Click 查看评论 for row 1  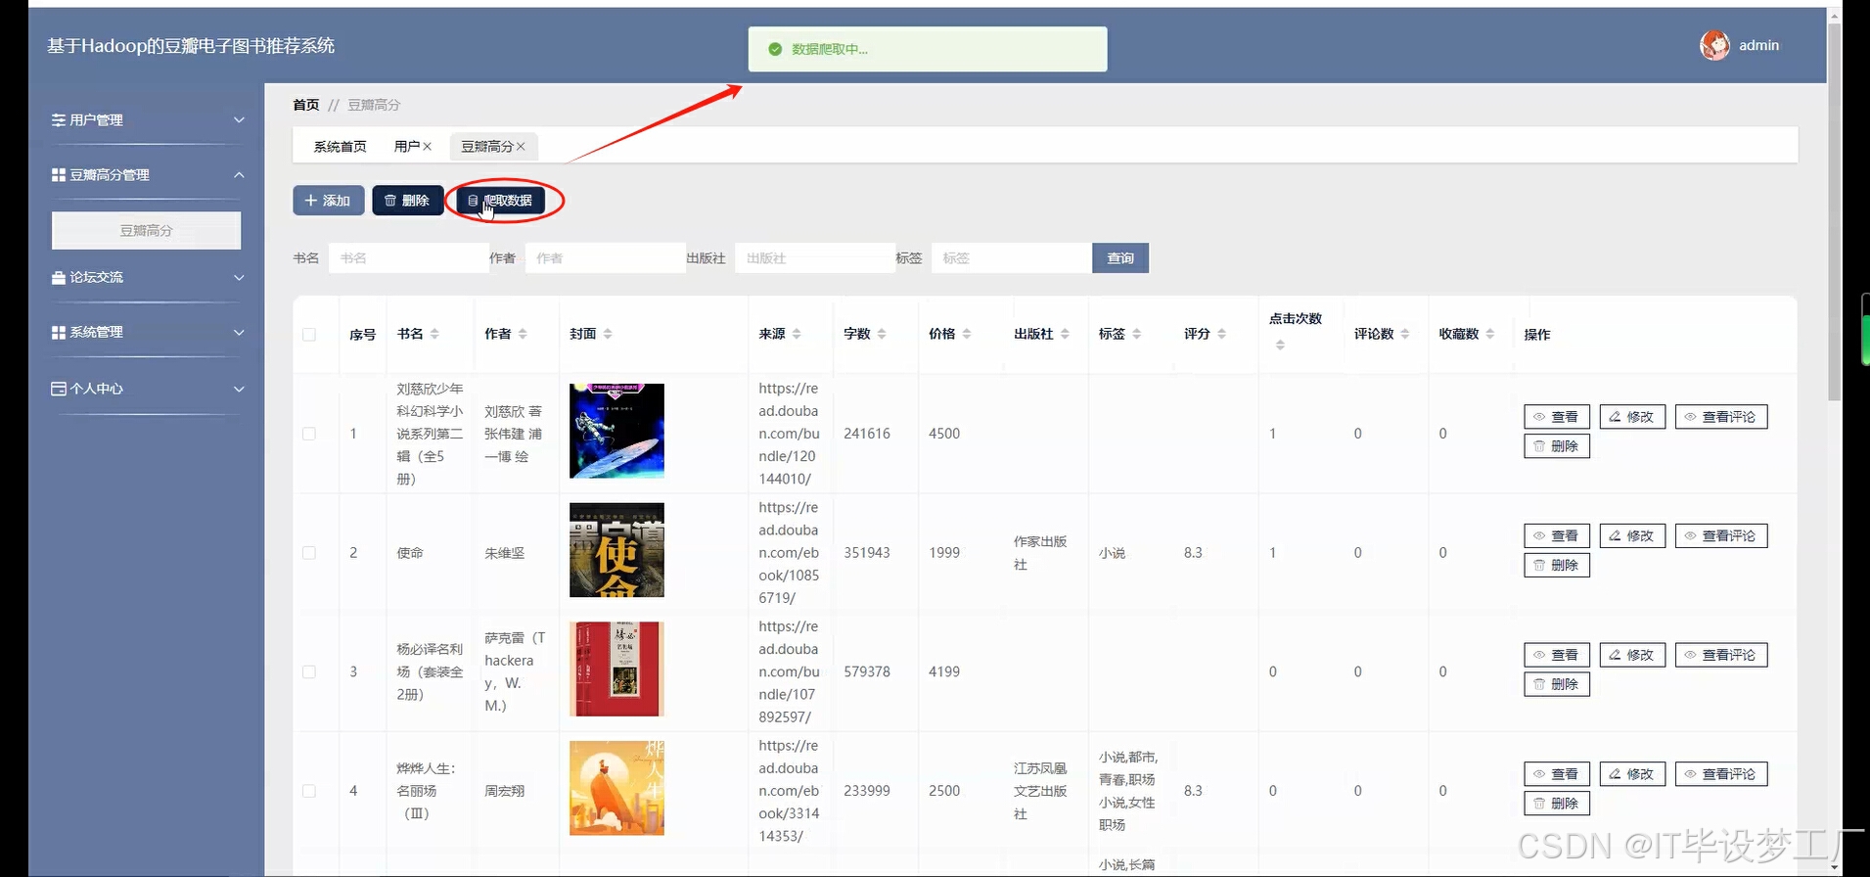pyautogui.click(x=1721, y=417)
